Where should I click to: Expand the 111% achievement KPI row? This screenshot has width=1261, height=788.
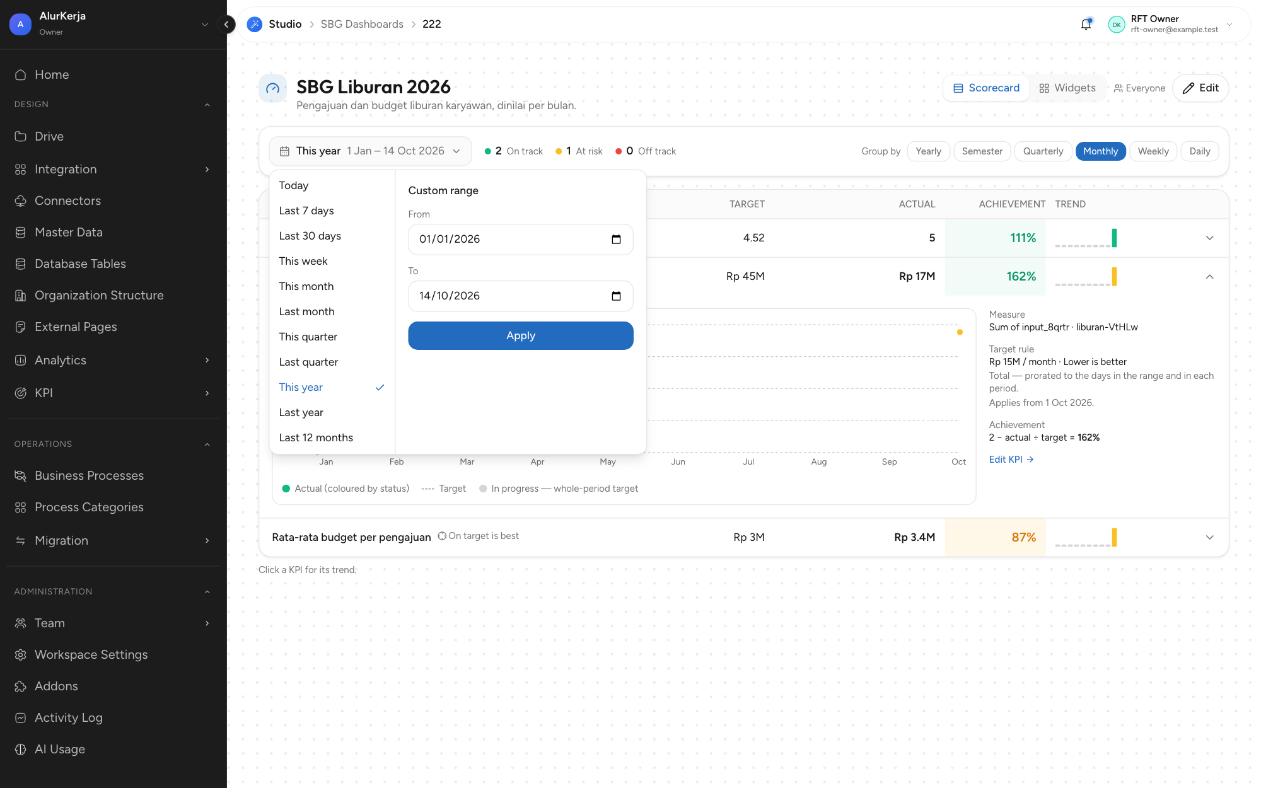pos(1209,238)
